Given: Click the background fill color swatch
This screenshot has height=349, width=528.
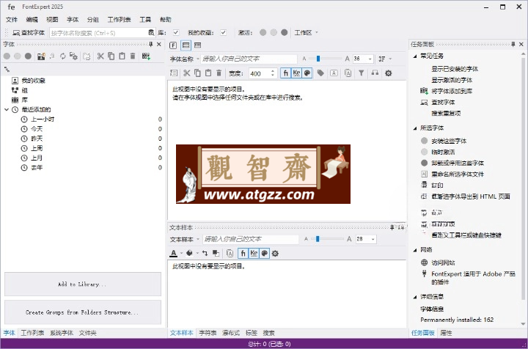Looking at the screenshot, I should [x=189, y=253].
